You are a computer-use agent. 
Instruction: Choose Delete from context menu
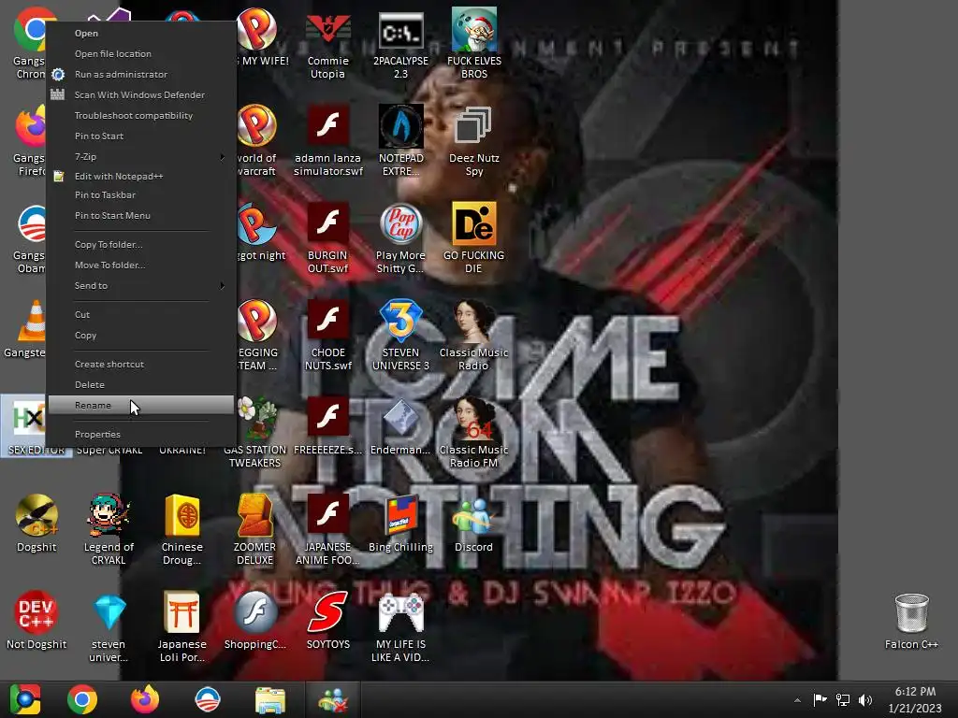pyautogui.click(x=141, y=384)
